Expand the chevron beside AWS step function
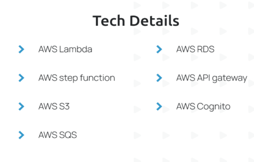 tap(21, 78)
